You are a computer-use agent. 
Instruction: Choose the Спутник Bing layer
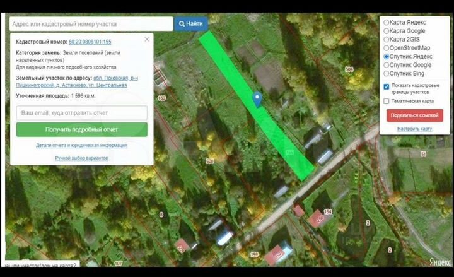tap(387, 73)
